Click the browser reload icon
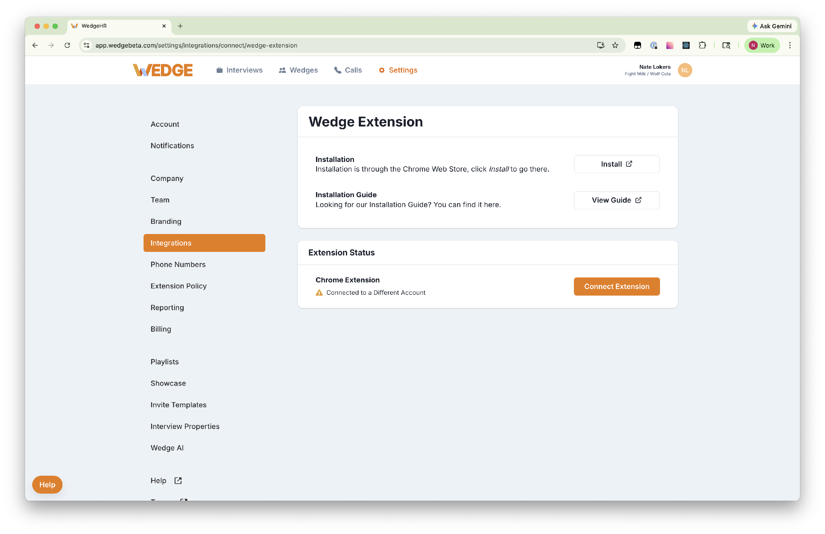825x534 pixels. click(x=67, y=45)
